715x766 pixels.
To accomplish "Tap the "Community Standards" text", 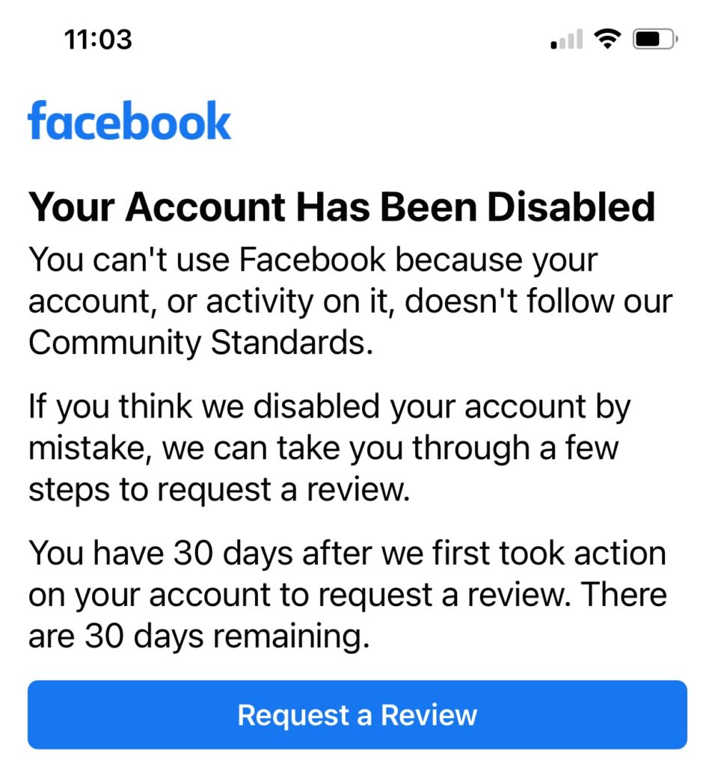I will tap(199, 343).
